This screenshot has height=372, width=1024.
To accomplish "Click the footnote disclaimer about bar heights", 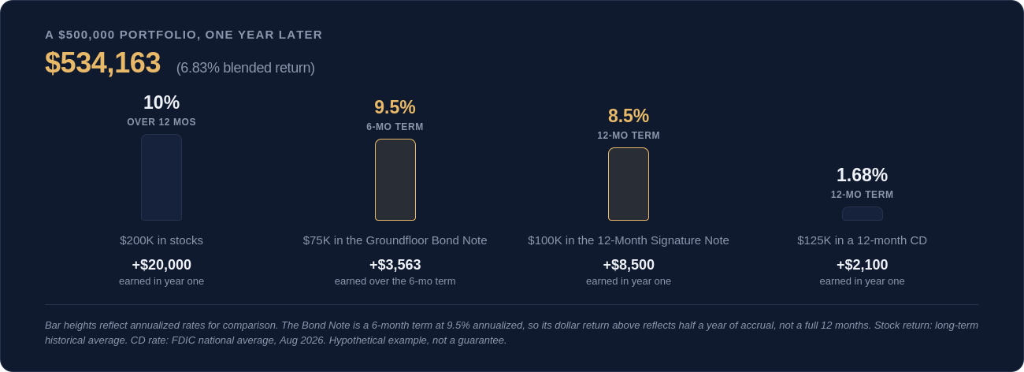I will click(x=511, y=333).
